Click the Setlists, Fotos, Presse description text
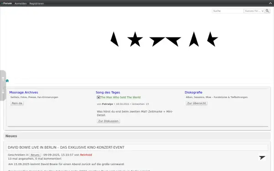The width and height of the screenshot is (274, 171). [x=34, y=97]
